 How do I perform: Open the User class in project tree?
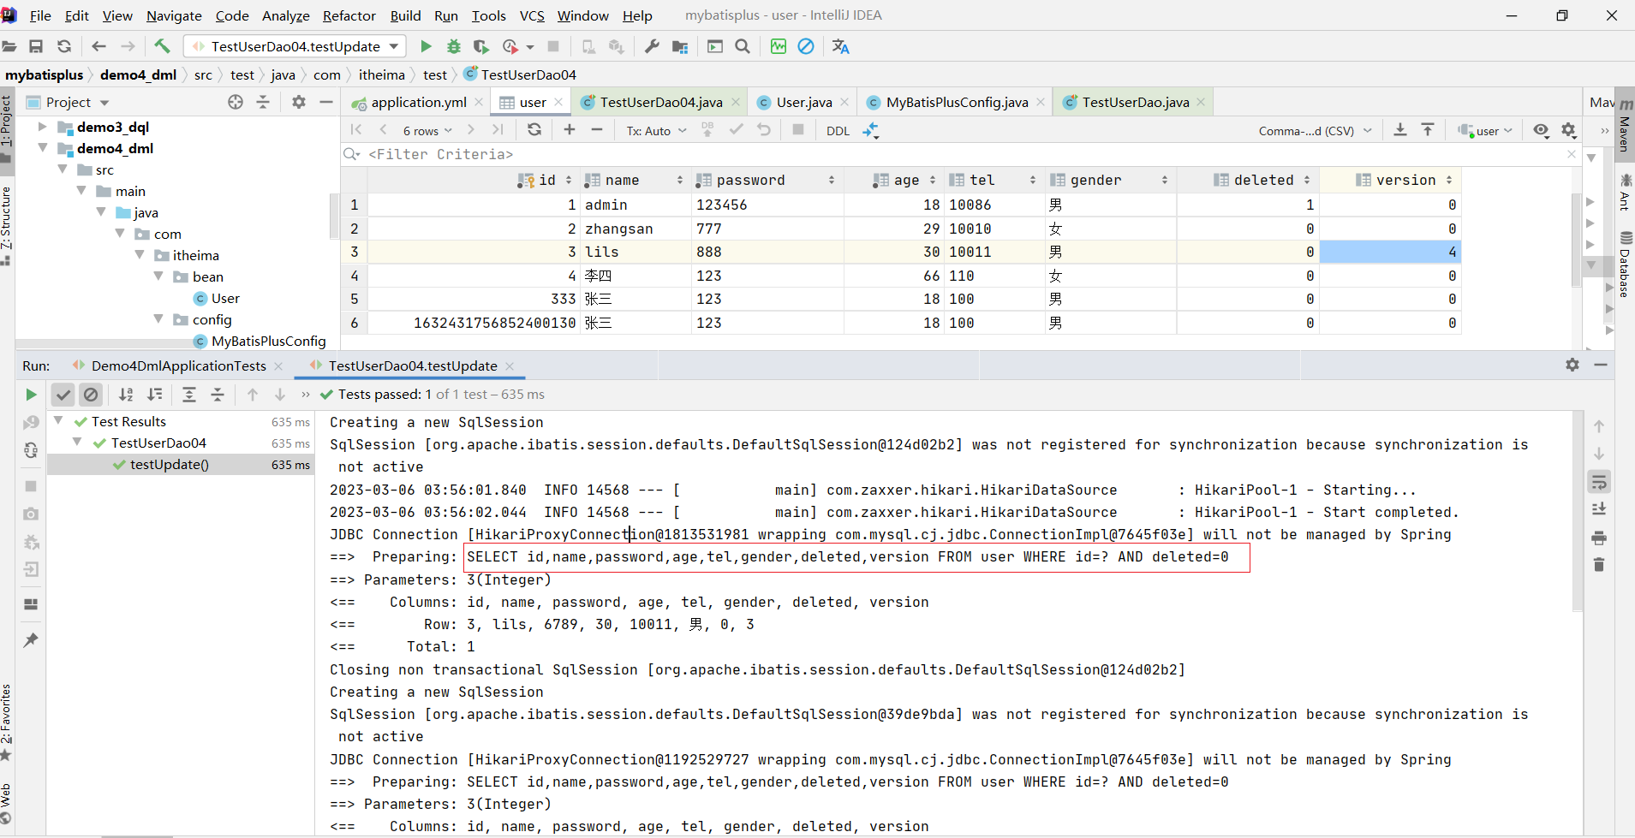pos(224,298)
